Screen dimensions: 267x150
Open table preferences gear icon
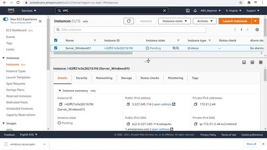pyautogui.click(x=257, y=30)
